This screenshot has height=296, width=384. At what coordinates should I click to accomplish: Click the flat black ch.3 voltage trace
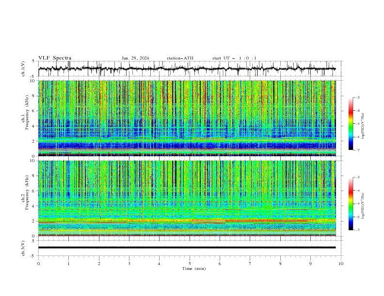[187, 248]
